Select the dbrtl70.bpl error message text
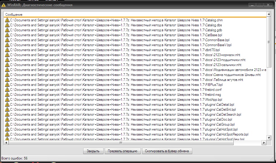Image resolution: width=276 pixels, height=163 pixels. point(115,50)
